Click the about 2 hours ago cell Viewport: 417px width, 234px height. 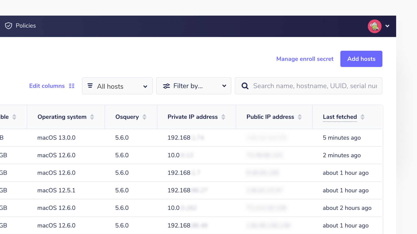(347, 208)
